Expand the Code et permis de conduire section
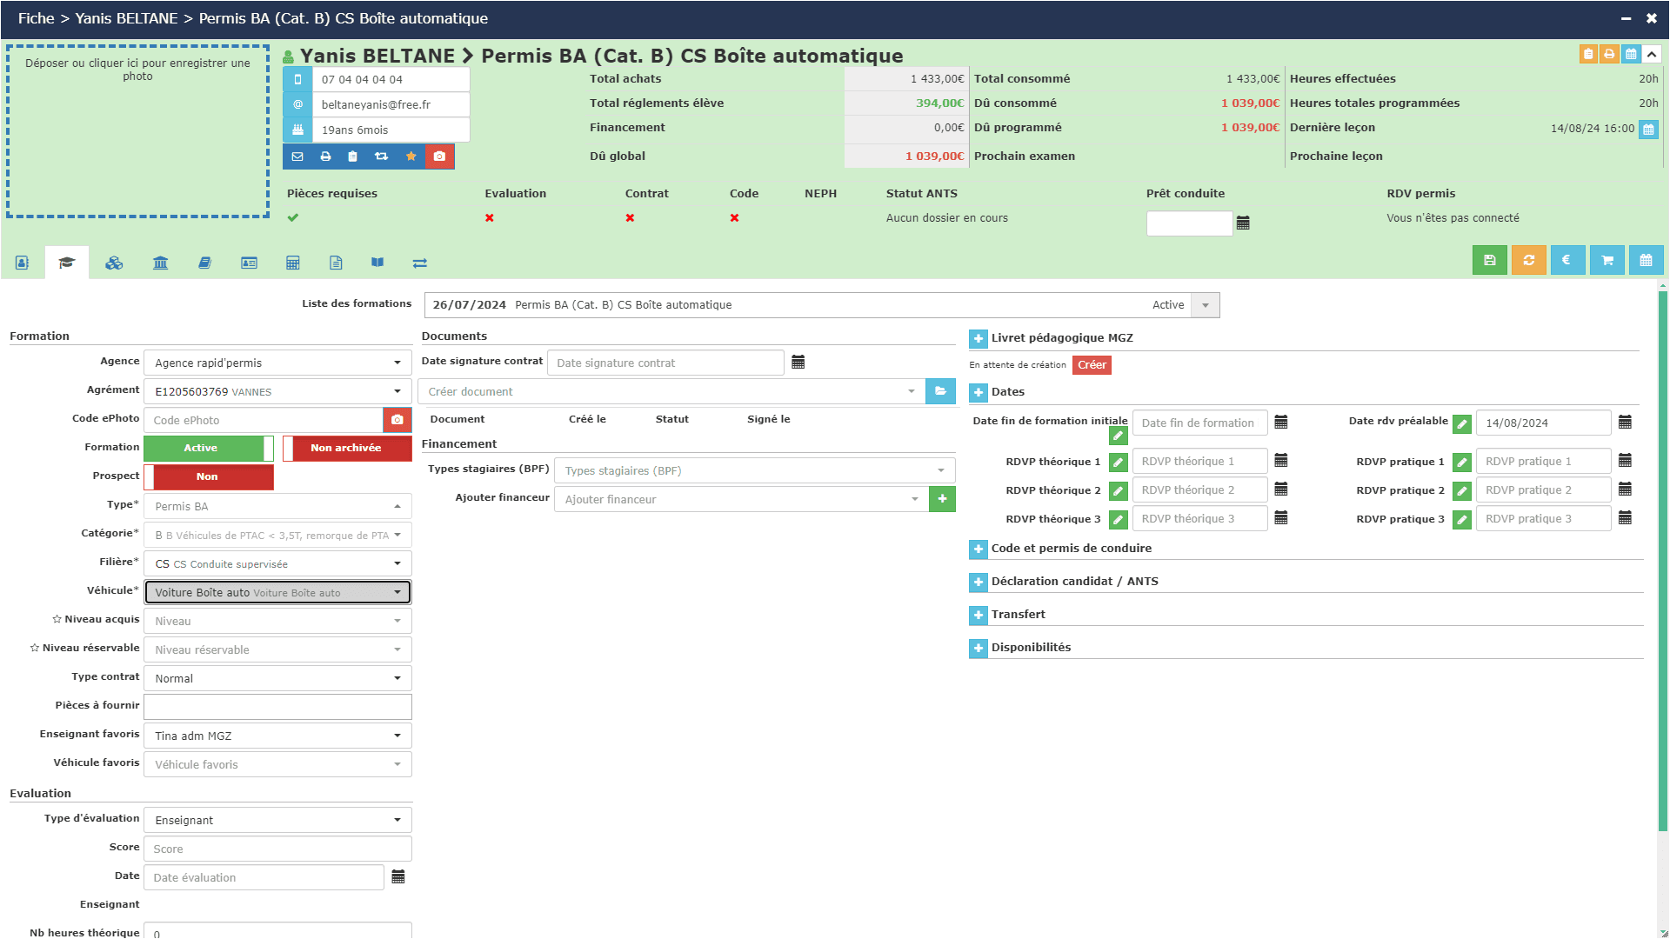Image resolution: width=1670 pixels, height=939 pixels. tap(979, 549)
